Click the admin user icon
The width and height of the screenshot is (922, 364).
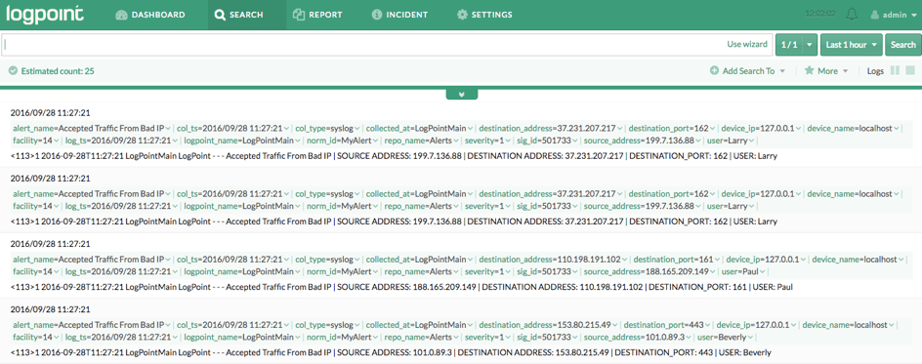874,15
